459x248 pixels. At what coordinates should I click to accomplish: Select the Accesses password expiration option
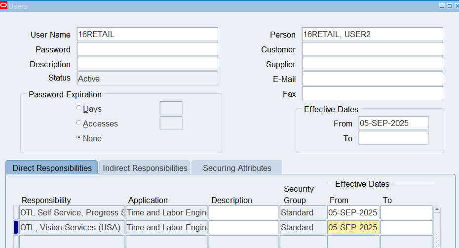click(79, 123)
